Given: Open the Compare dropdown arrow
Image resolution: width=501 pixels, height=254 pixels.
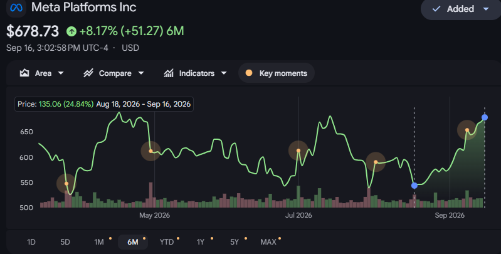Looking at the screenshot, I should (141, 73).
